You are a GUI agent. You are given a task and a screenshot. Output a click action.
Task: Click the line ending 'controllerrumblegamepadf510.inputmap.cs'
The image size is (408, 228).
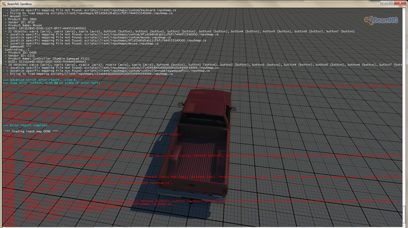[108, 71]
